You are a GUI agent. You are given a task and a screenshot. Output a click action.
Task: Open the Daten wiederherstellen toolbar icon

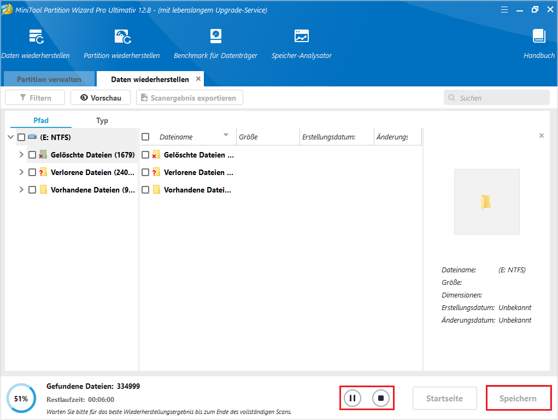coord(36,37)
